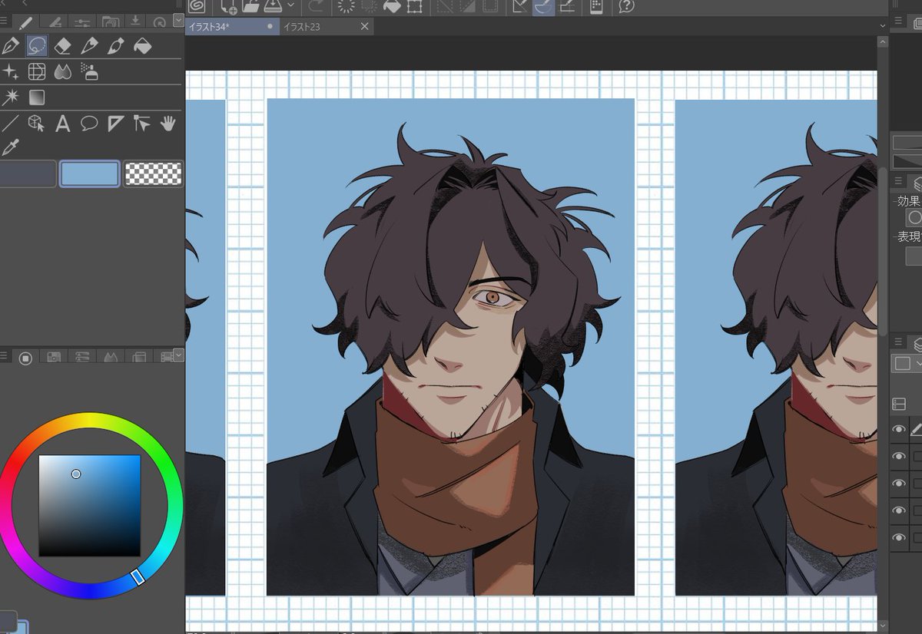Switch to the イラスト34* document tab
Image resolution: width=922 pixels, height=634 pixels.
pos(232,26)
